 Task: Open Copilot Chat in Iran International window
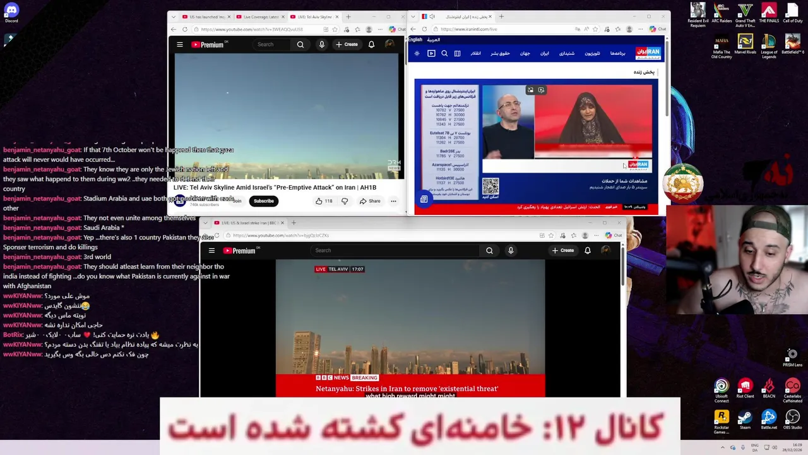click(657, 29)
